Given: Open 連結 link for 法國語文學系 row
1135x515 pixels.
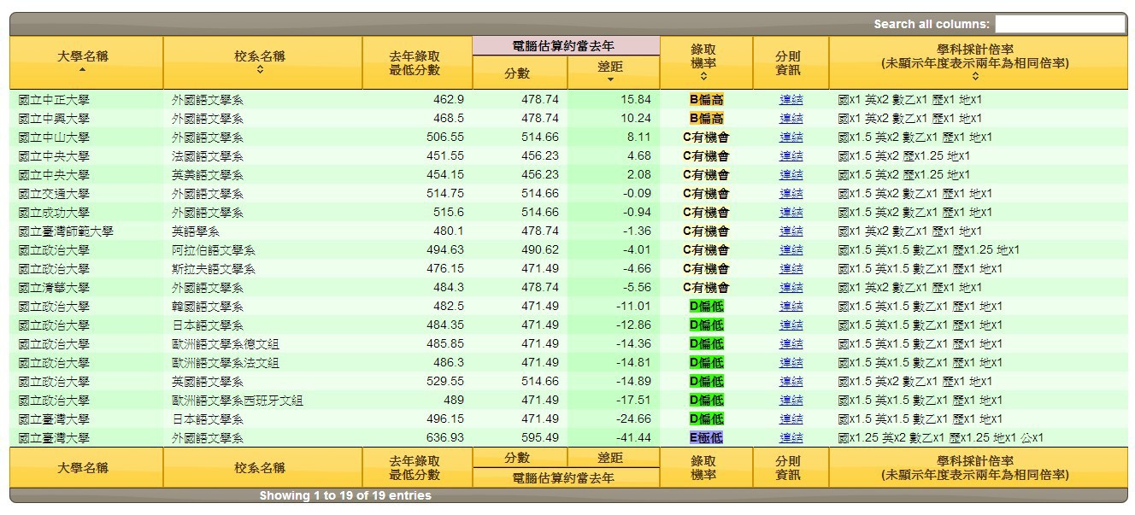Looking at the screenshot, I should [x=791, y=155].
